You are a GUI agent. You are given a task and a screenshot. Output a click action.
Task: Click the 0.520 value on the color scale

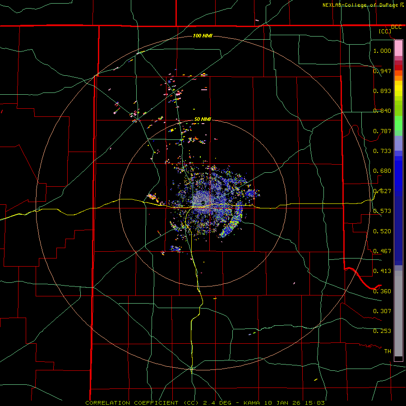click(x=382, y=231)
